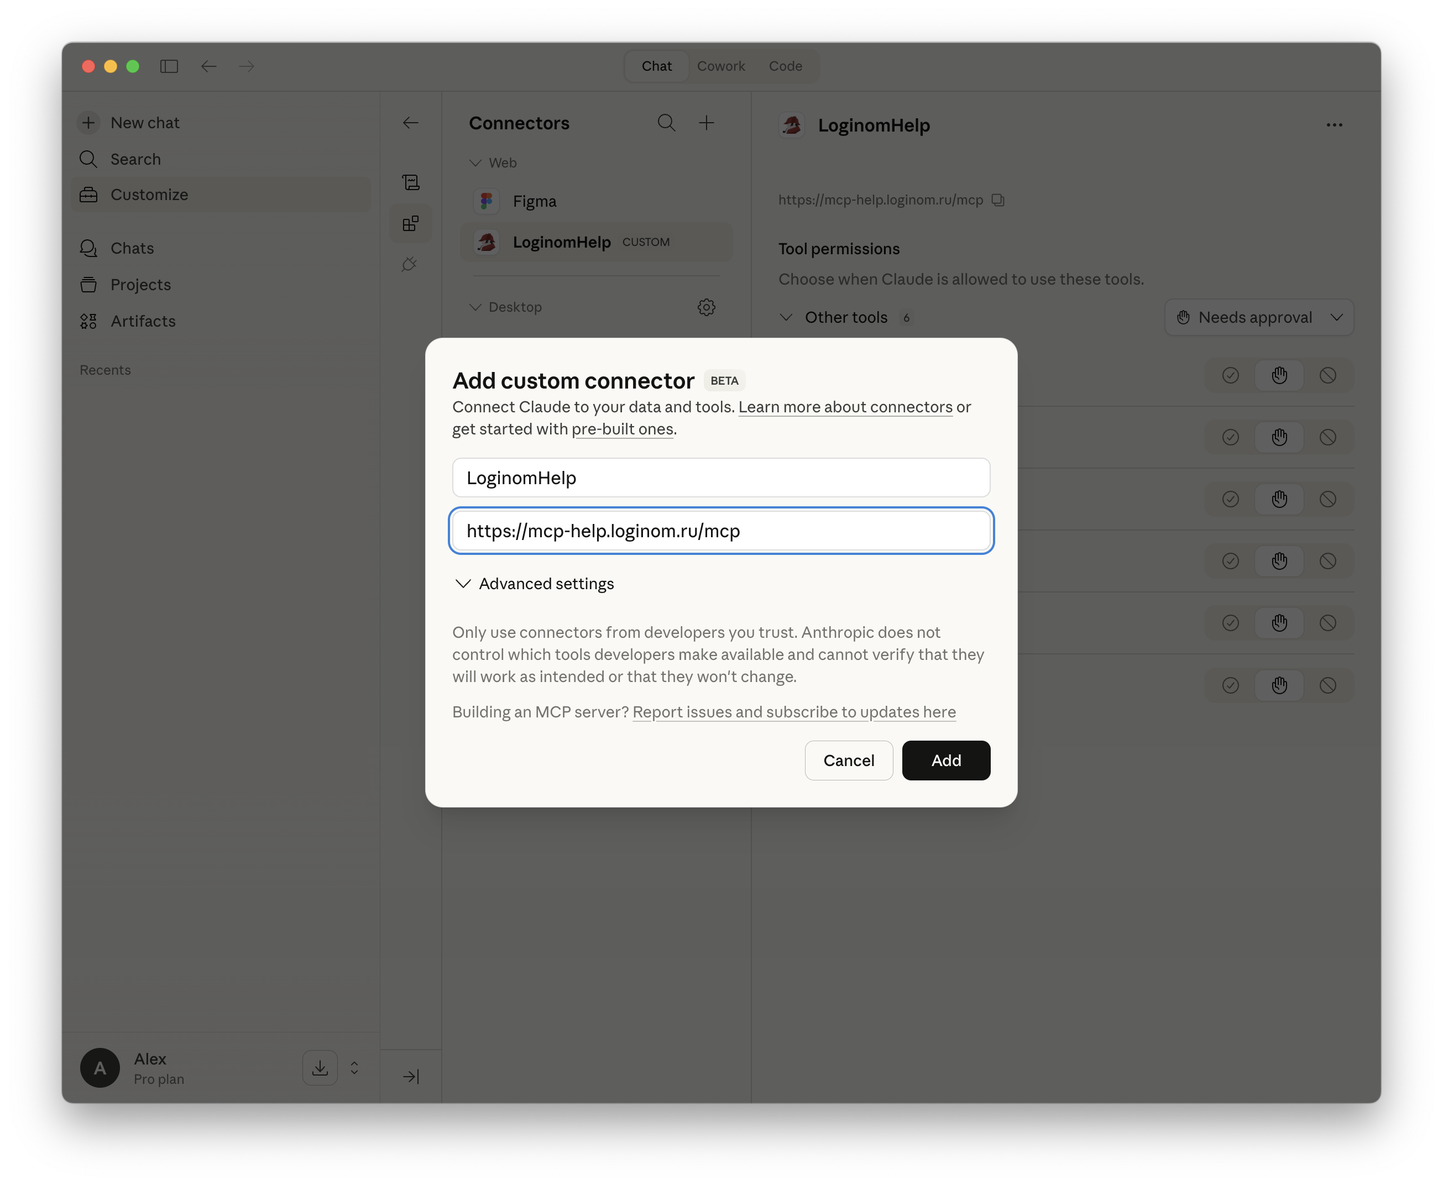Toggle the sidebar panel icon in title bar
The width and height of the screenshot is (1443, 1185).
(169, 66)
